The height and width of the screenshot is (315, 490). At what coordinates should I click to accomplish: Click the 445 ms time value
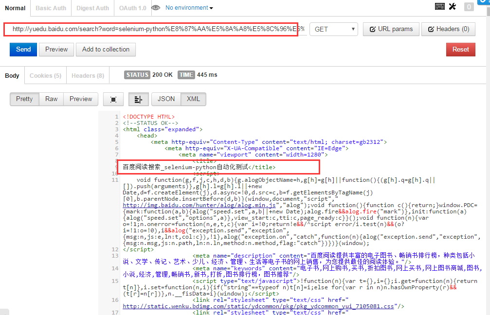point(207,75)
